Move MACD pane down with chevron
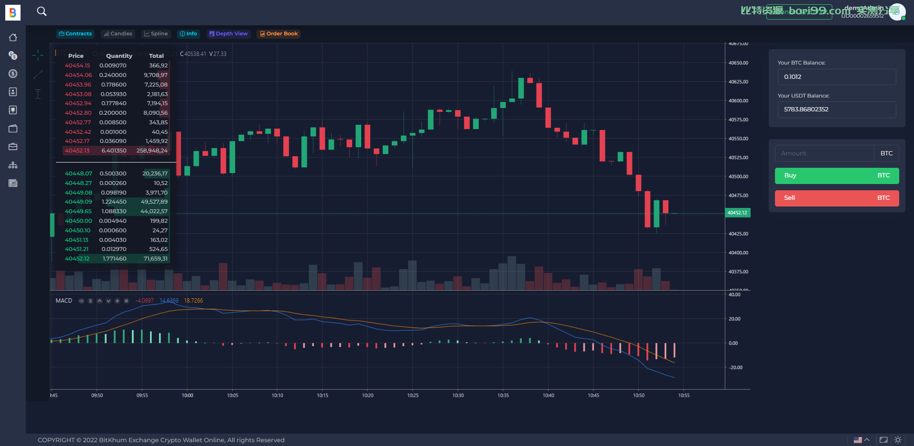914x446 pixels. 108,301
